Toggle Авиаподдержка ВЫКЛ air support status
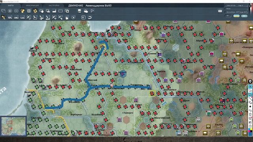Screen dimensions: 253x142 (x=98, y=6)
